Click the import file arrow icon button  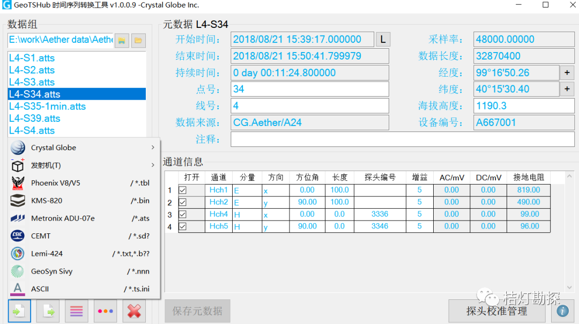coord(20,311)
